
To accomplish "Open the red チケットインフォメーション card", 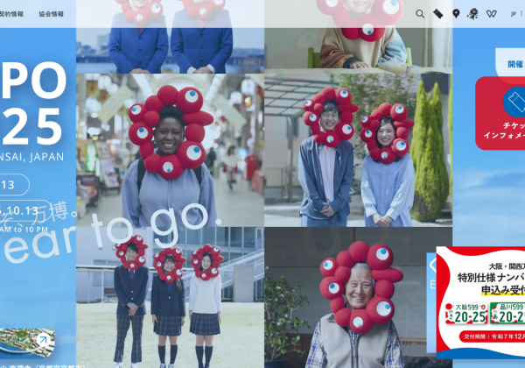I will point(500,113).
